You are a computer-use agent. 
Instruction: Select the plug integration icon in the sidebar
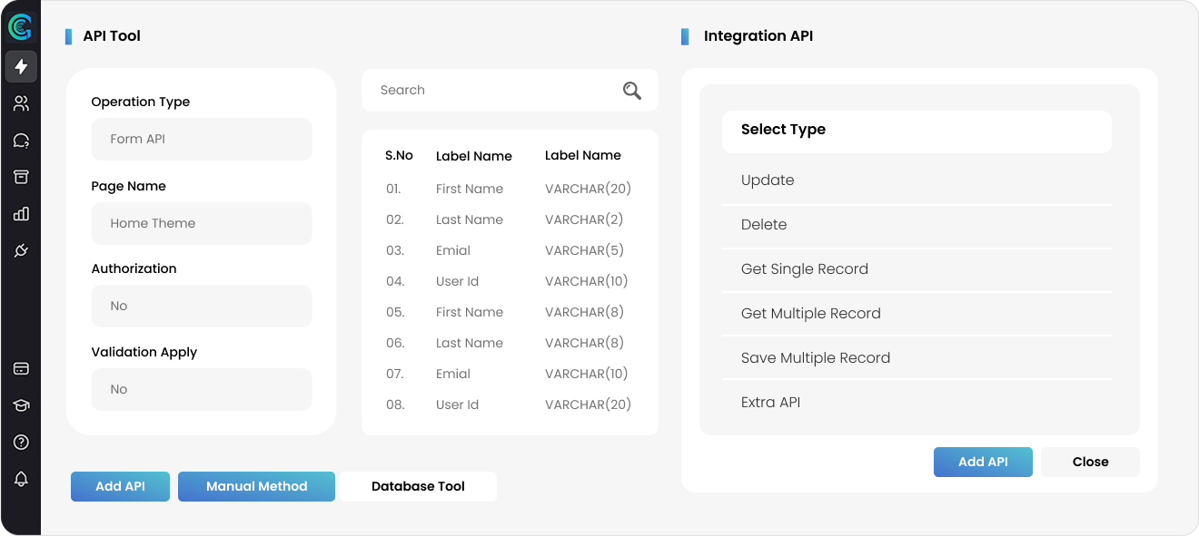[20, 250]
